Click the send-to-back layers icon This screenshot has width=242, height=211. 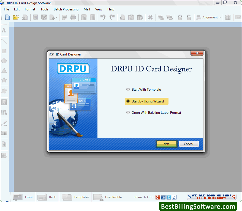coord(170,17)
